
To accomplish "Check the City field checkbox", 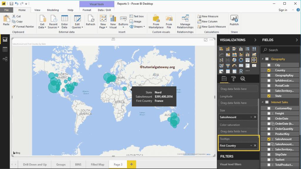I will (x=268, y=65).
